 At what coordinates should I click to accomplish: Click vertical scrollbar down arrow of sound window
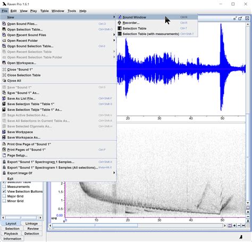(x=248, y=203)
